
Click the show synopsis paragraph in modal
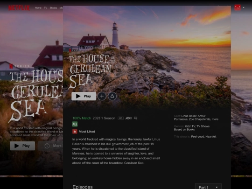[116, 151]
